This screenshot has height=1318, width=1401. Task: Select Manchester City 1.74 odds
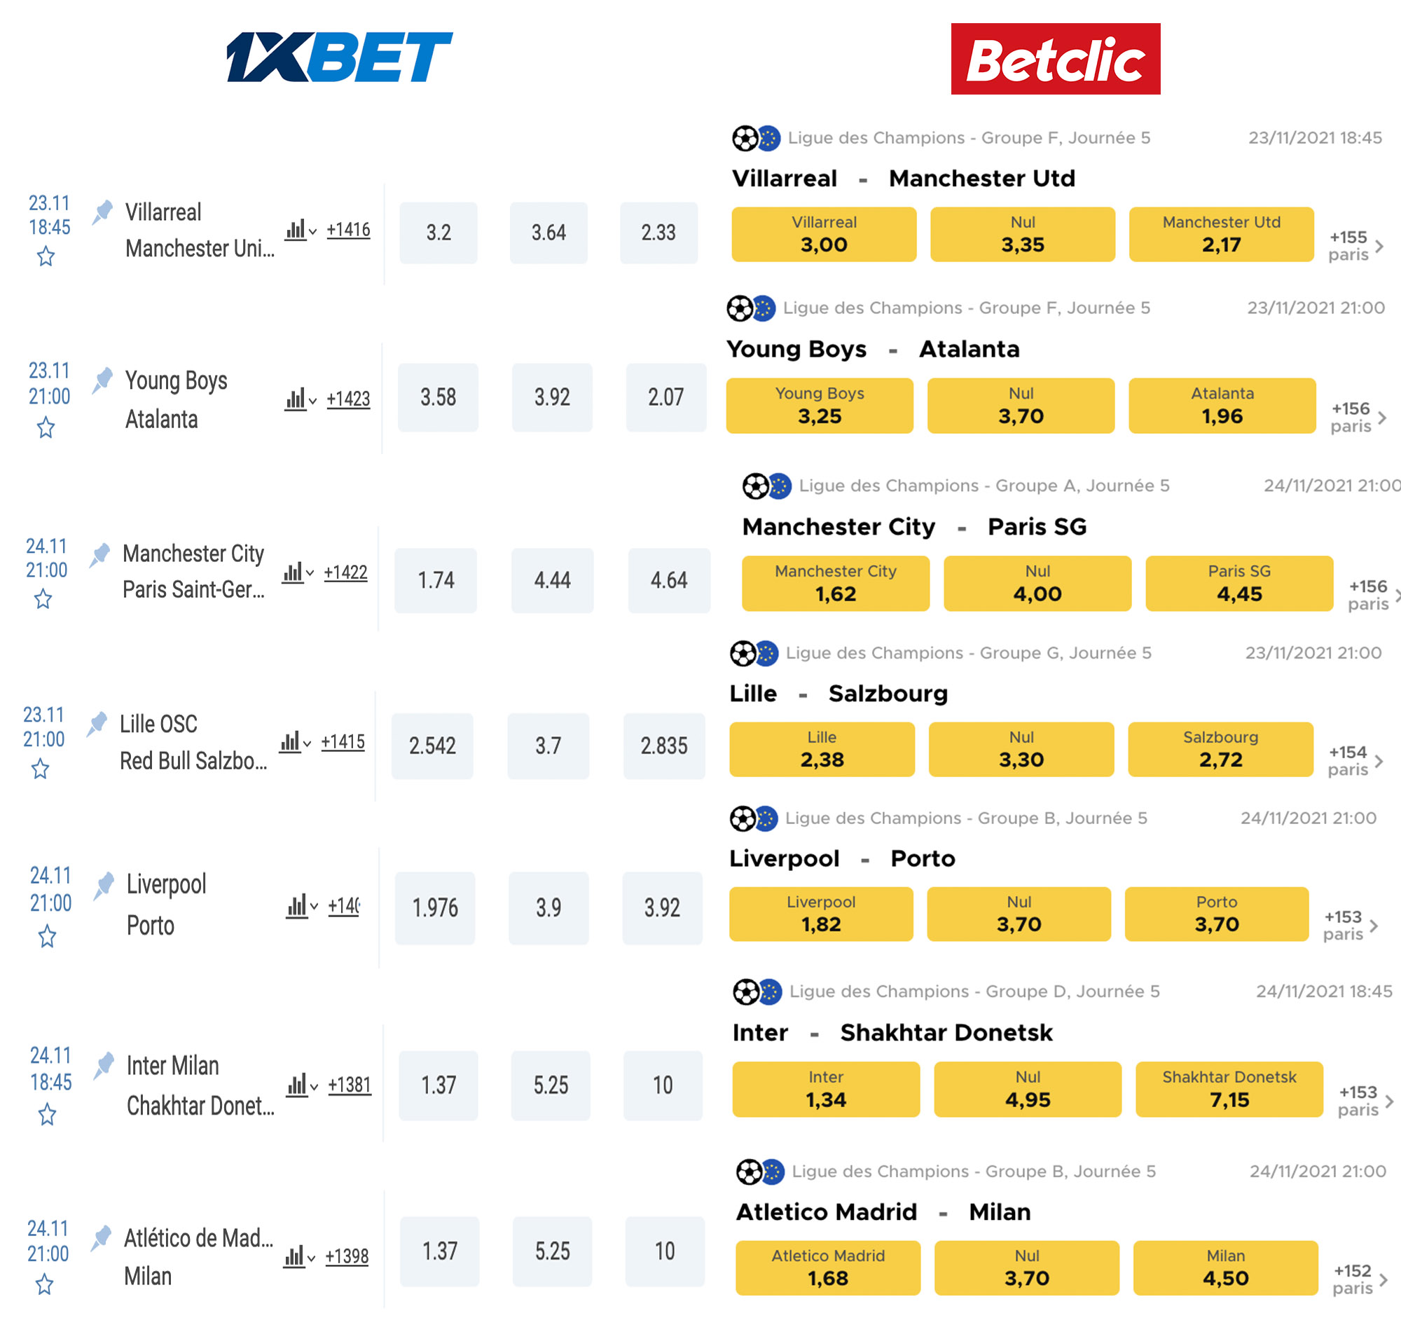(436, 580)
